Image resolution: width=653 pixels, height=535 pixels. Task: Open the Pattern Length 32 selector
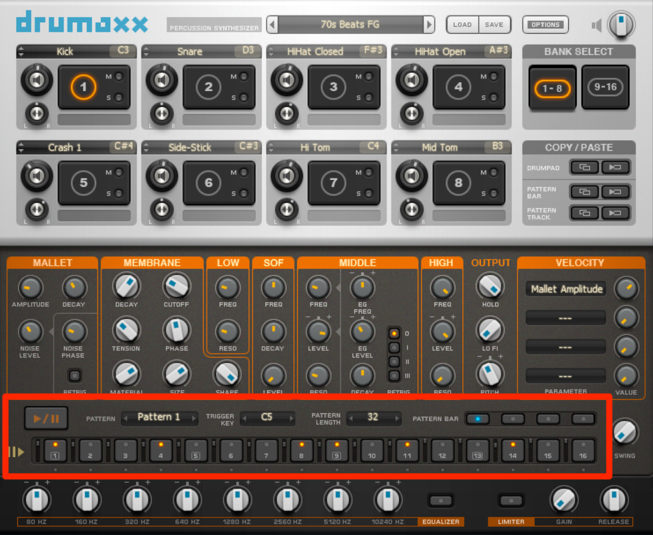pyautogui.click(x=374, y=417)
